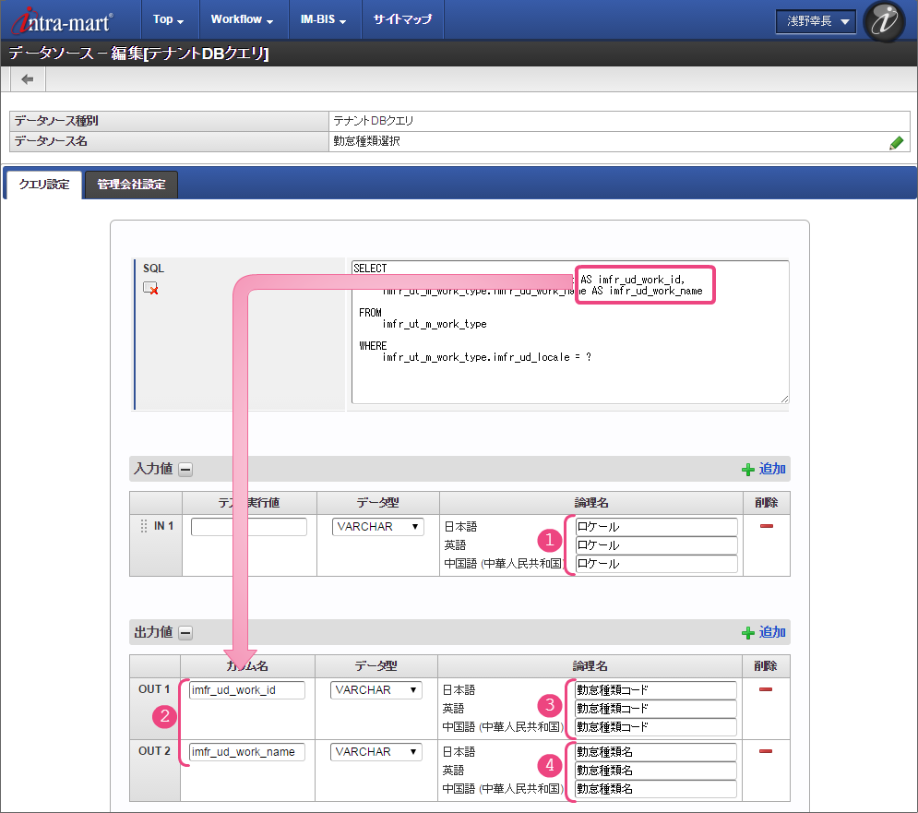Open the IM-BIS menu
The height and width of the screenshot is (813, 918).
[x=323, y=19]
